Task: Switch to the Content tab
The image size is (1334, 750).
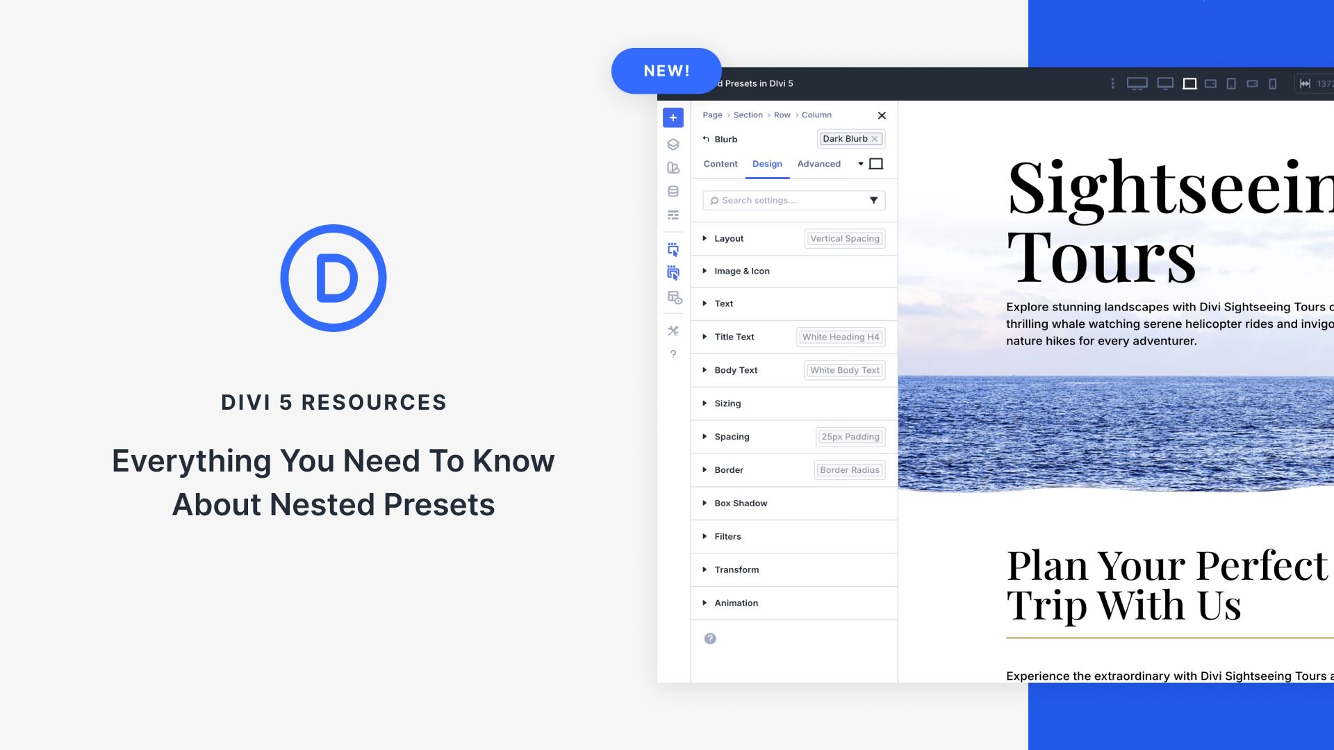Action: pos(720,164)
